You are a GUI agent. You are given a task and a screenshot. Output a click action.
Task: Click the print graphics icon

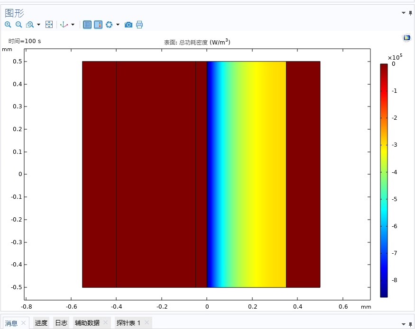(139, 25)
